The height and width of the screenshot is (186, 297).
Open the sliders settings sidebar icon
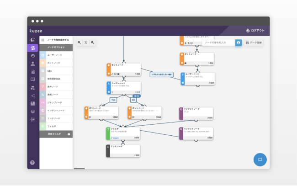click(x=33, y=119)
